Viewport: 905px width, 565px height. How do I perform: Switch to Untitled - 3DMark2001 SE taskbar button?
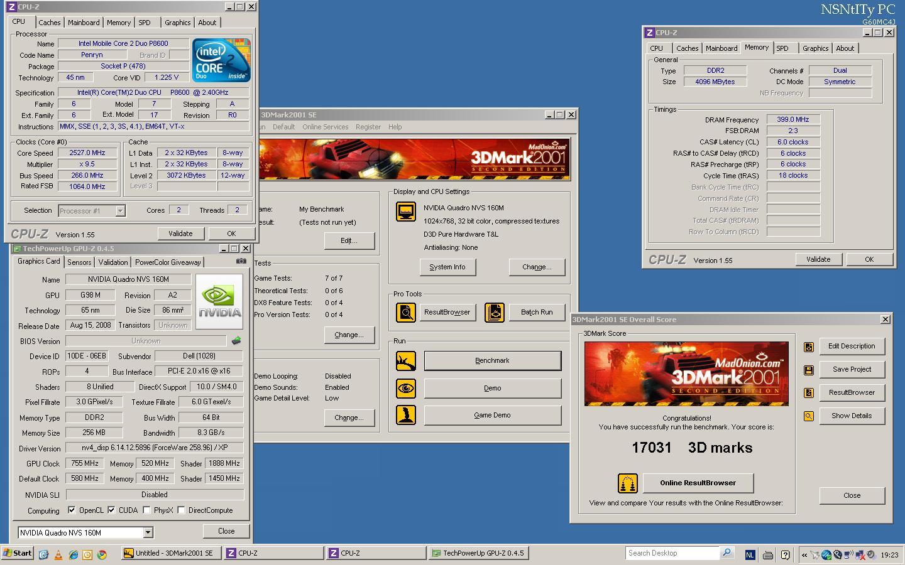[171, 553]
